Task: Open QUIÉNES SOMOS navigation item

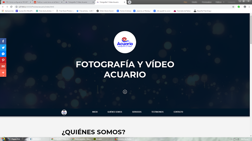Action: point(115,112)
